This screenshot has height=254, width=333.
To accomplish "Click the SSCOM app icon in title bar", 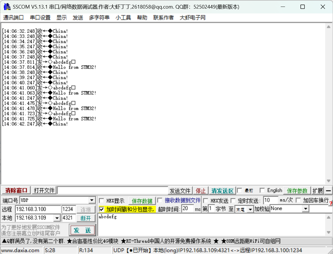I will [x=7, y=7].
